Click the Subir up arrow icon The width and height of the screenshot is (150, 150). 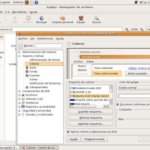pyautogui.click(x=15, y=18)
